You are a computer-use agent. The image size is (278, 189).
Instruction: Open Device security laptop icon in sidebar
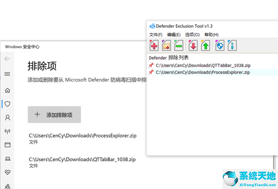click(x=7, y=159)
